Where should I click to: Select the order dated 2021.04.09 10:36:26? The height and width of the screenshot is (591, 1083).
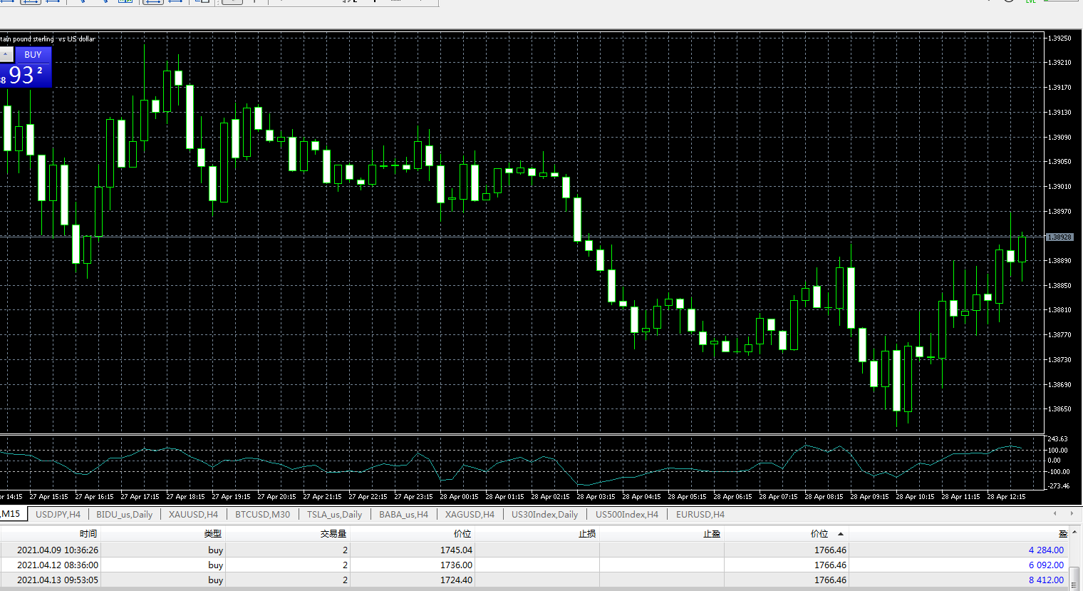point(534,550)
